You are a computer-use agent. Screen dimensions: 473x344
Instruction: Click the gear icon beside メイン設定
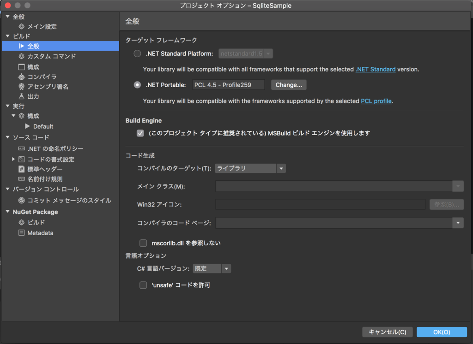(21, 26)
